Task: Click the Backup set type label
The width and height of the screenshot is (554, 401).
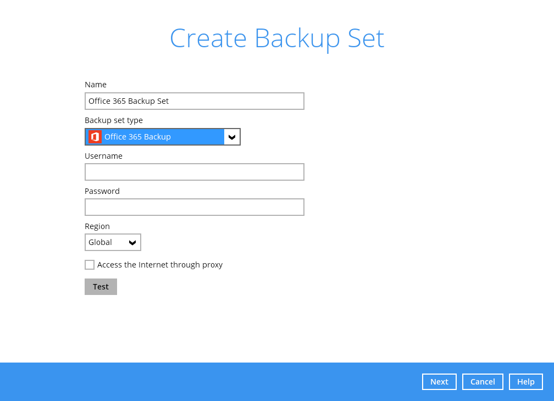Action: pyautogui.click(x=114, y=120)
